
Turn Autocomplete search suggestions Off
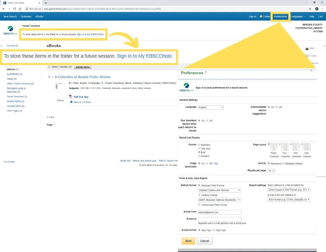click(x=277, y=107)
